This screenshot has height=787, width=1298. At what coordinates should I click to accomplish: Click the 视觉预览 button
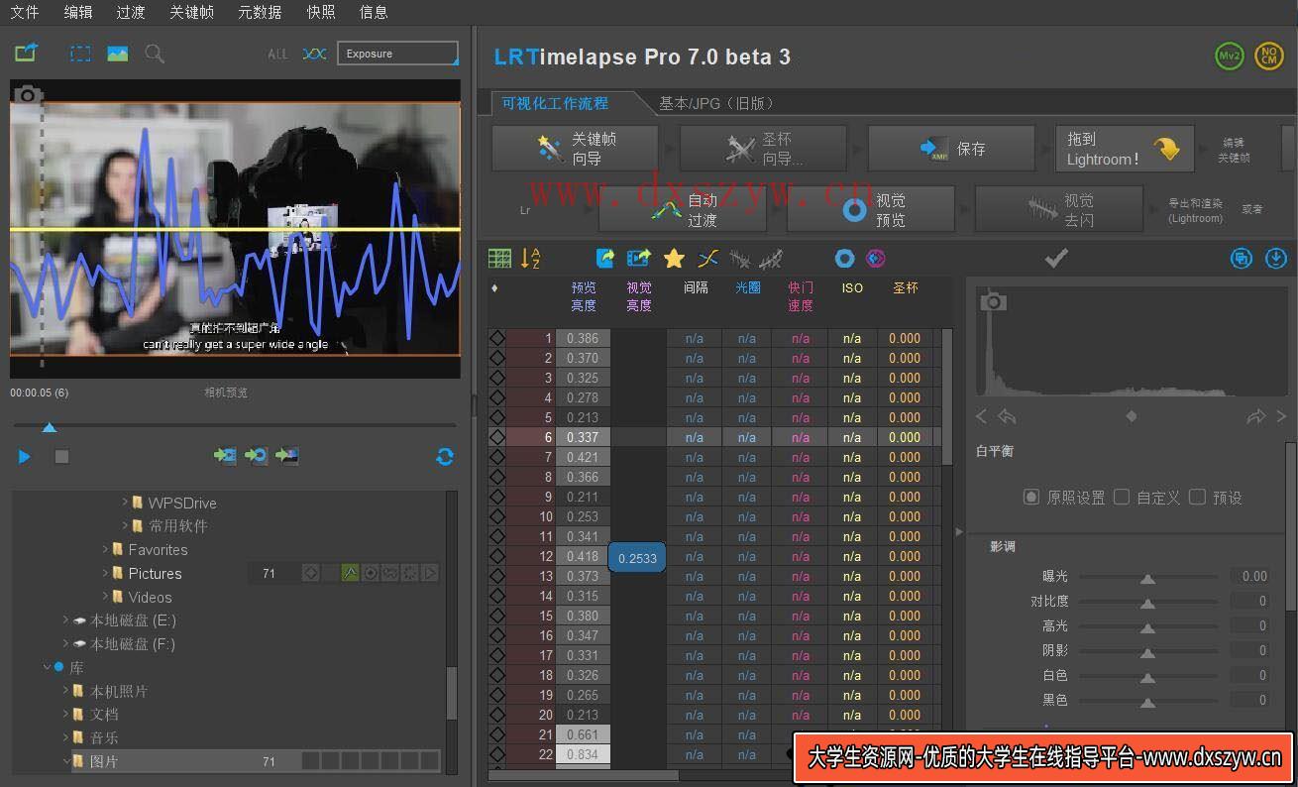click(x=871, y=209)
